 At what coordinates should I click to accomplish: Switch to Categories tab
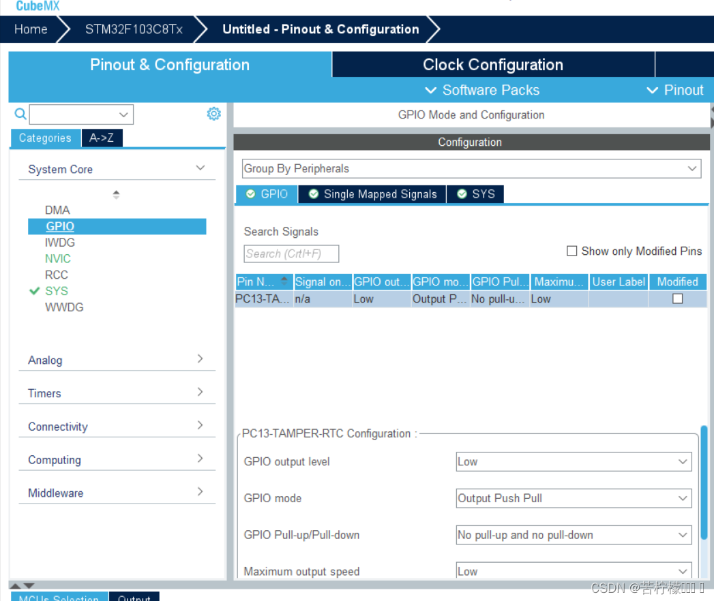[46, 138]
